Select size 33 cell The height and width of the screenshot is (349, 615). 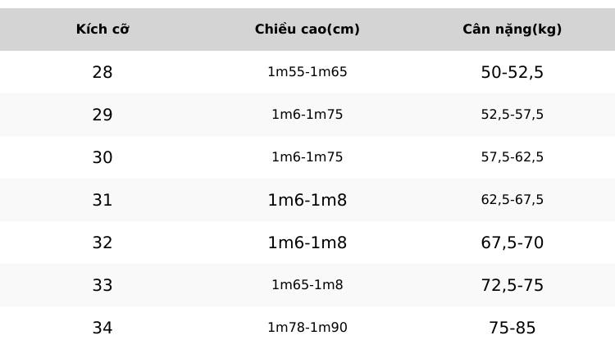pyautogui.click(x=102, y=285)
